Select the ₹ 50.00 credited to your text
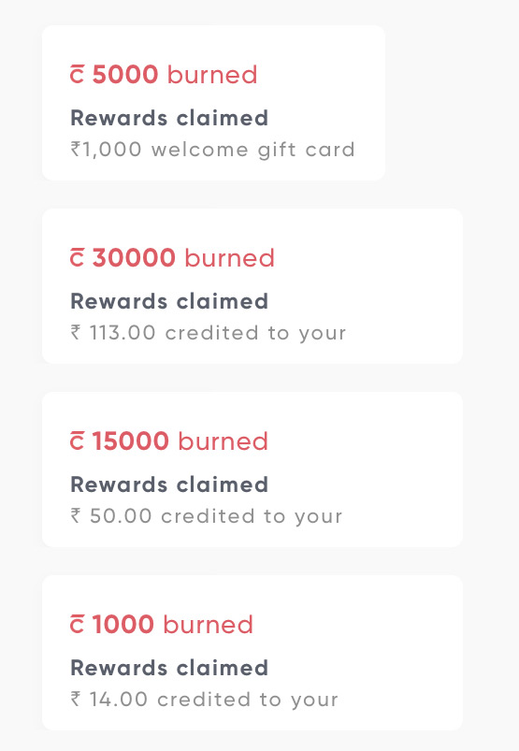 pos(207,516)
